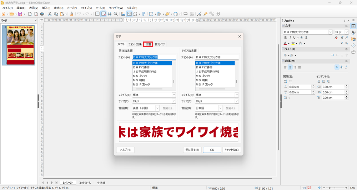Toggle Bold in sidebar properties

pyautogui.click(x=285, y=38)
